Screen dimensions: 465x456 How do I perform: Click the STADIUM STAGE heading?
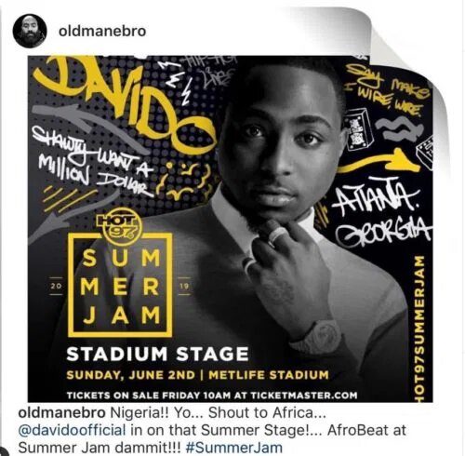pyautogui.click(x=158, y=355)
